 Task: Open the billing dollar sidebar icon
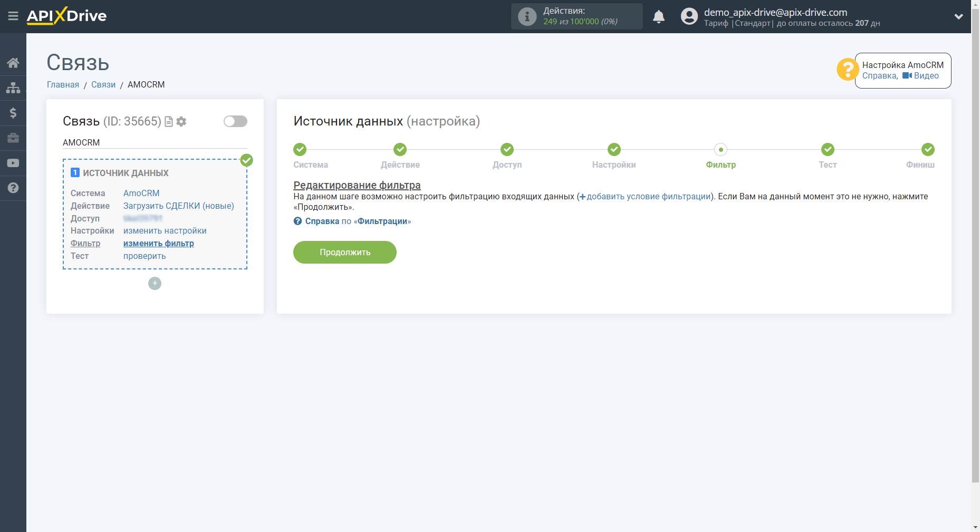coord(13,113)
